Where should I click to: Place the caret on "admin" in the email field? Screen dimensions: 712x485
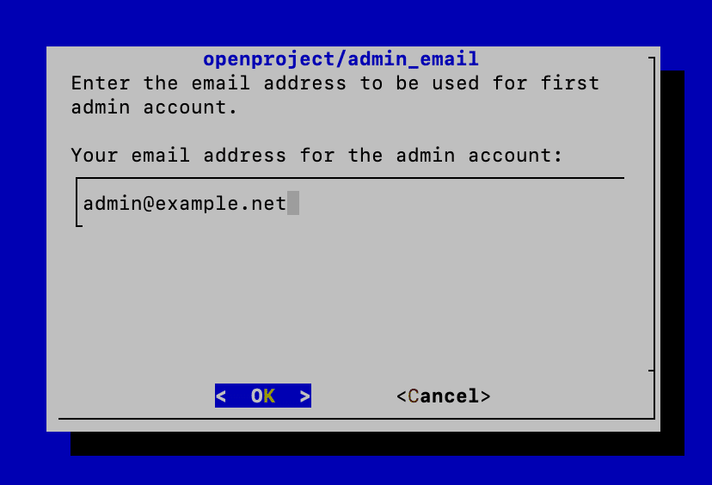113,203
